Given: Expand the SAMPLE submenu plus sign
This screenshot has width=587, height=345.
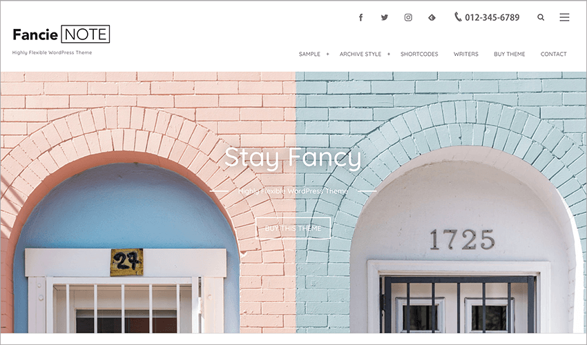Looking at the screenshot, I should pyautogui.click(x=327, y=54).
